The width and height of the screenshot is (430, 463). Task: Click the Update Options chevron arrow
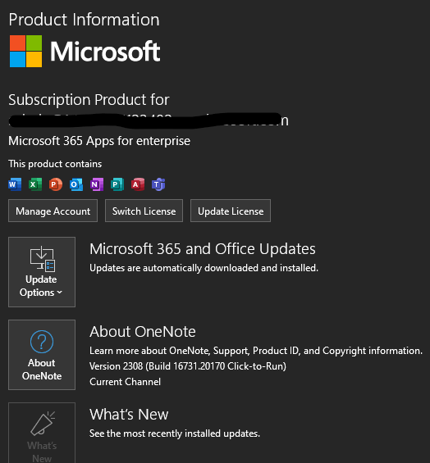point(59,293)
